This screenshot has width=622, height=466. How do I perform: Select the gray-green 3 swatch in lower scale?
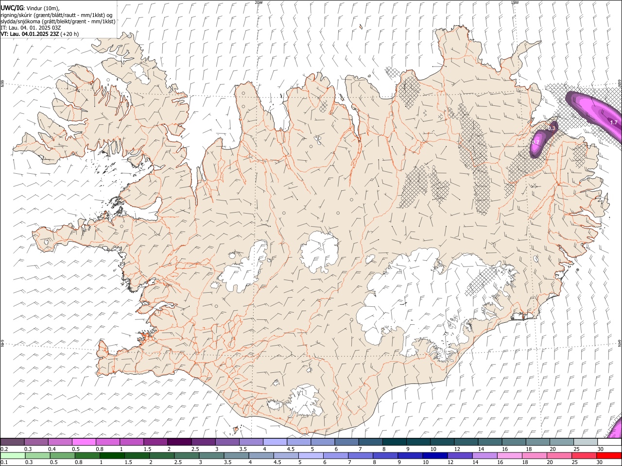(x=211, y=455)
